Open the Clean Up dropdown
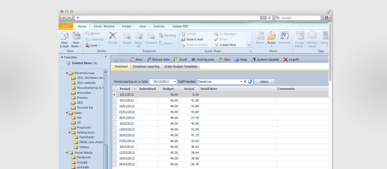Viewport: 387px width, 169px height. tap(96, 39)
